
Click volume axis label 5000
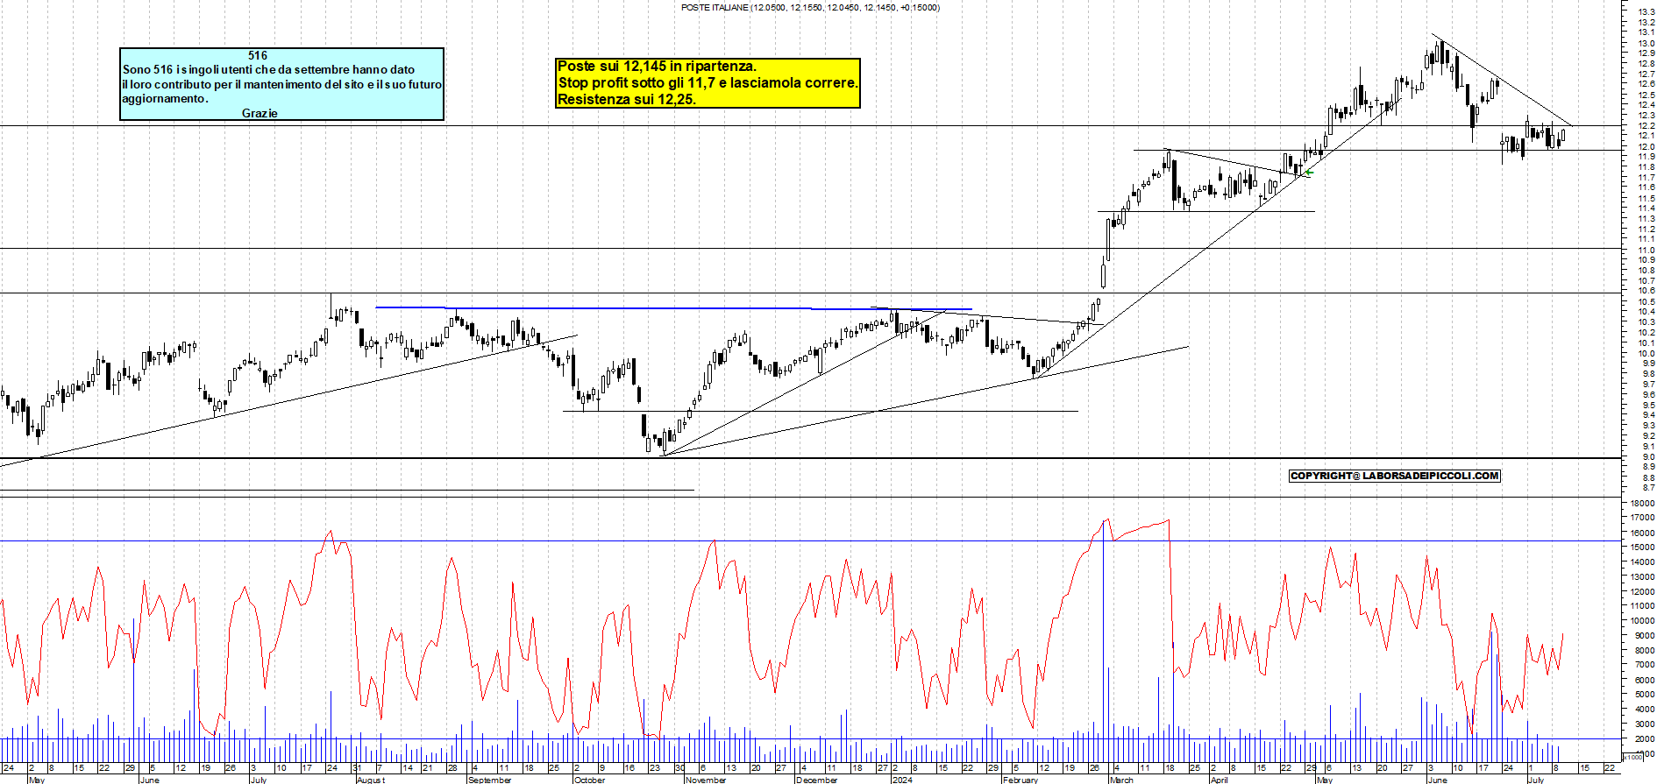pyautogui.click(x=1644, y=695)
